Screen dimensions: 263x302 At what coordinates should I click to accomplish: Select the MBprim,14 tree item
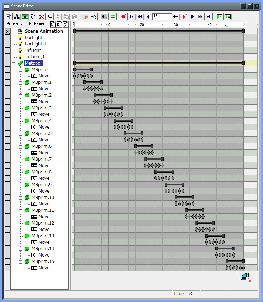pyautogui.click(x=43, y=249)
